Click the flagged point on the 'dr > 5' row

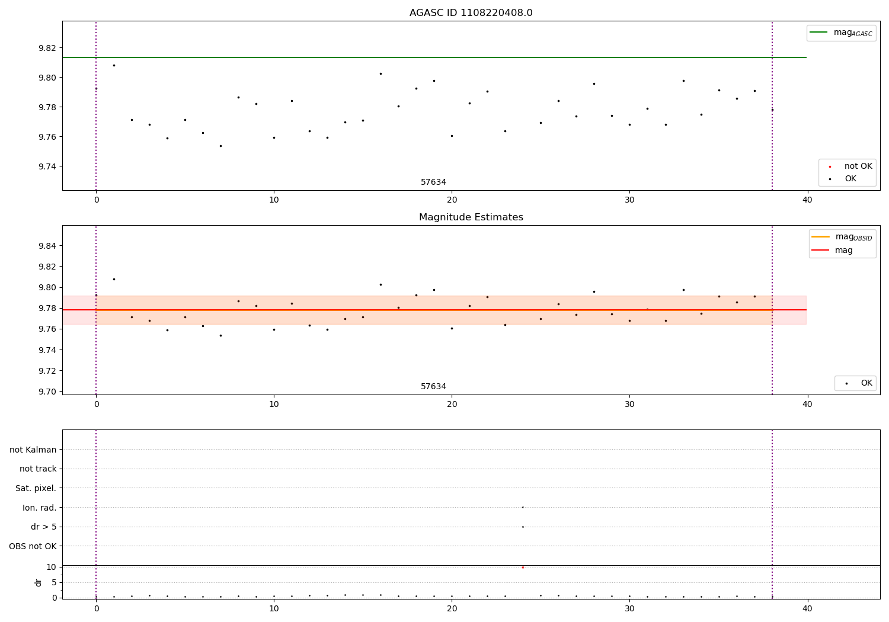point(523,527)
